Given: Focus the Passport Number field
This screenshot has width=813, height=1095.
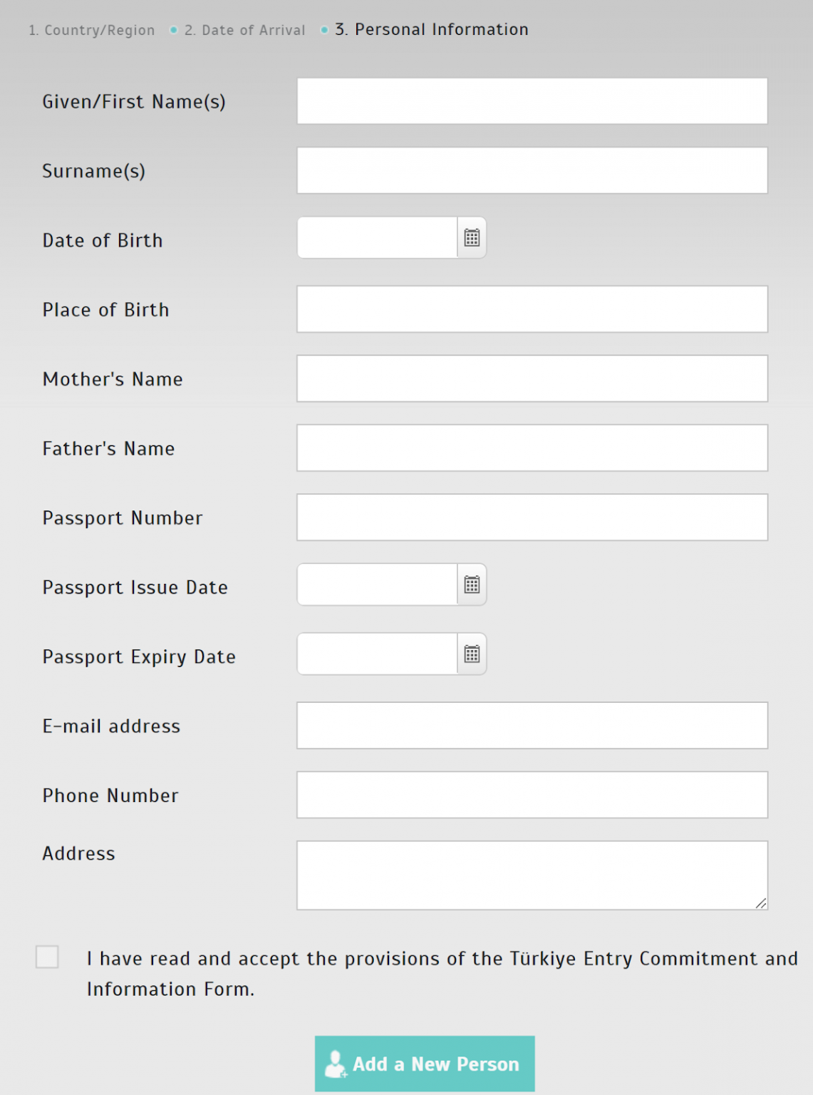Looking at the screenshot, I should pos(532,518).
